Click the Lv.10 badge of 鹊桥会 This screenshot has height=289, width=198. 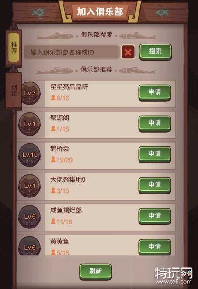[30, 155]
